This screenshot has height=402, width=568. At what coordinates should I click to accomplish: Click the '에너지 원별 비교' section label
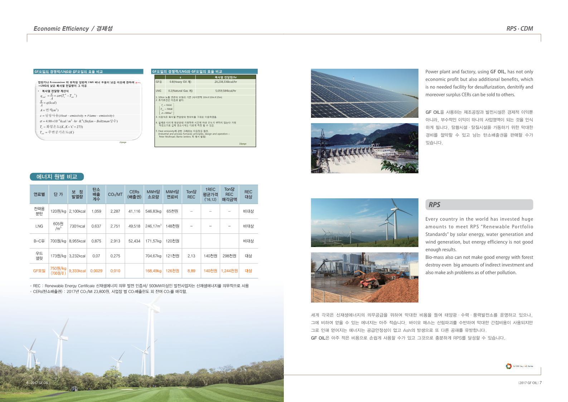(x=57, y=176)
